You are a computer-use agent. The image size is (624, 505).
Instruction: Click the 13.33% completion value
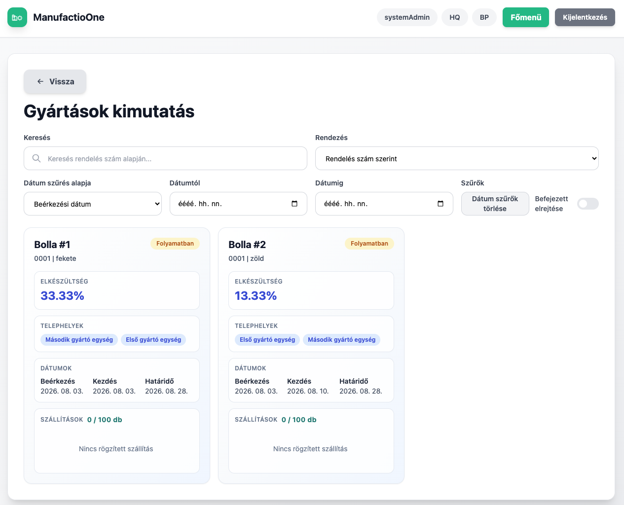tap(256, 296)
